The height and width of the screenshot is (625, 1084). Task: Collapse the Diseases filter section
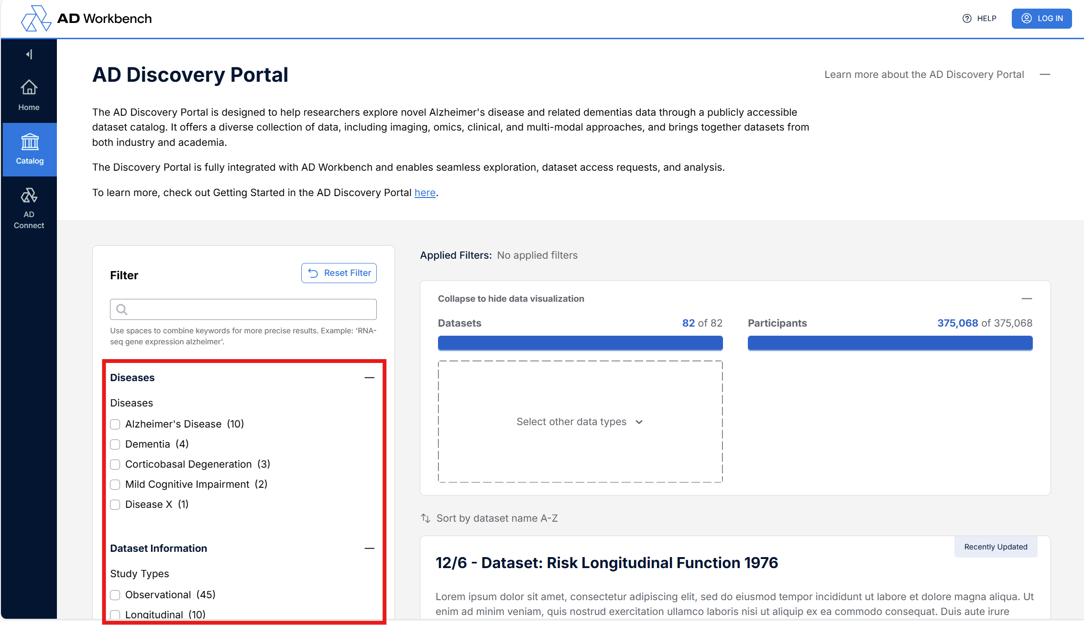click(x=369, y=378)
